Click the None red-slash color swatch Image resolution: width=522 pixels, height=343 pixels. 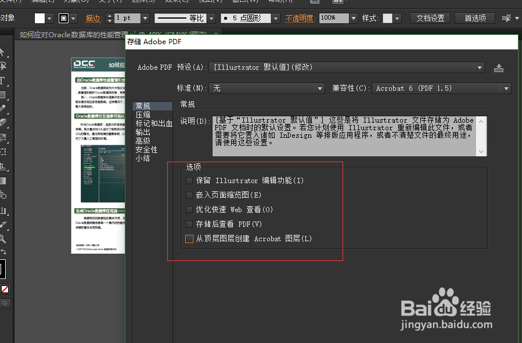tap(5, 290)
